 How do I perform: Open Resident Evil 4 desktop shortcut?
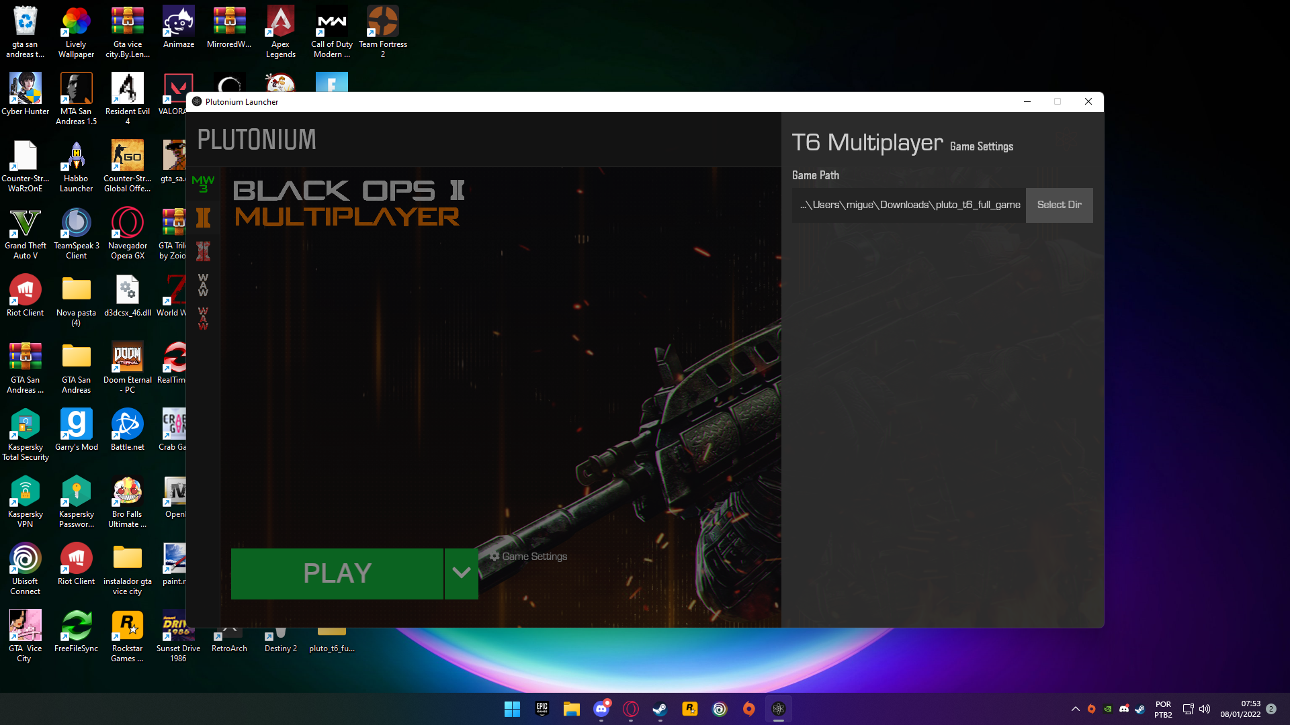pos(128,99)
